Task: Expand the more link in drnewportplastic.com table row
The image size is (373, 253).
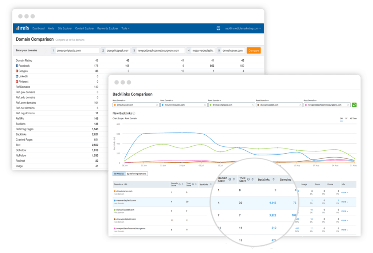Action: click(345, 221)
